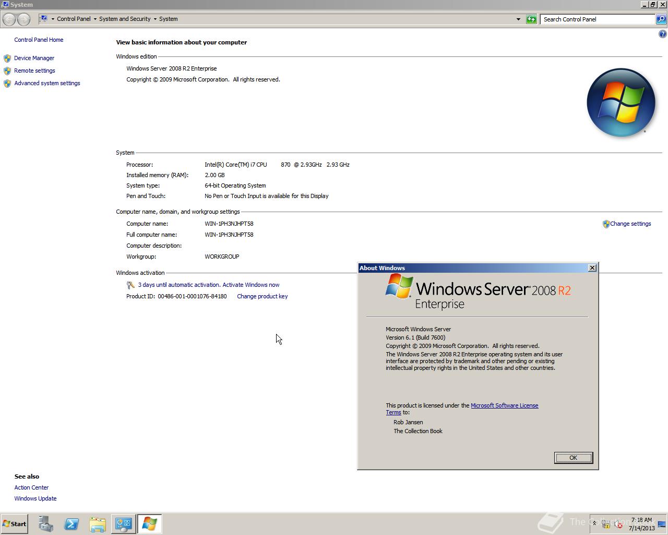Click the licensed user name Rob Jansen
The height and width of the screenshot is (535, 668).
coord(408,422)
